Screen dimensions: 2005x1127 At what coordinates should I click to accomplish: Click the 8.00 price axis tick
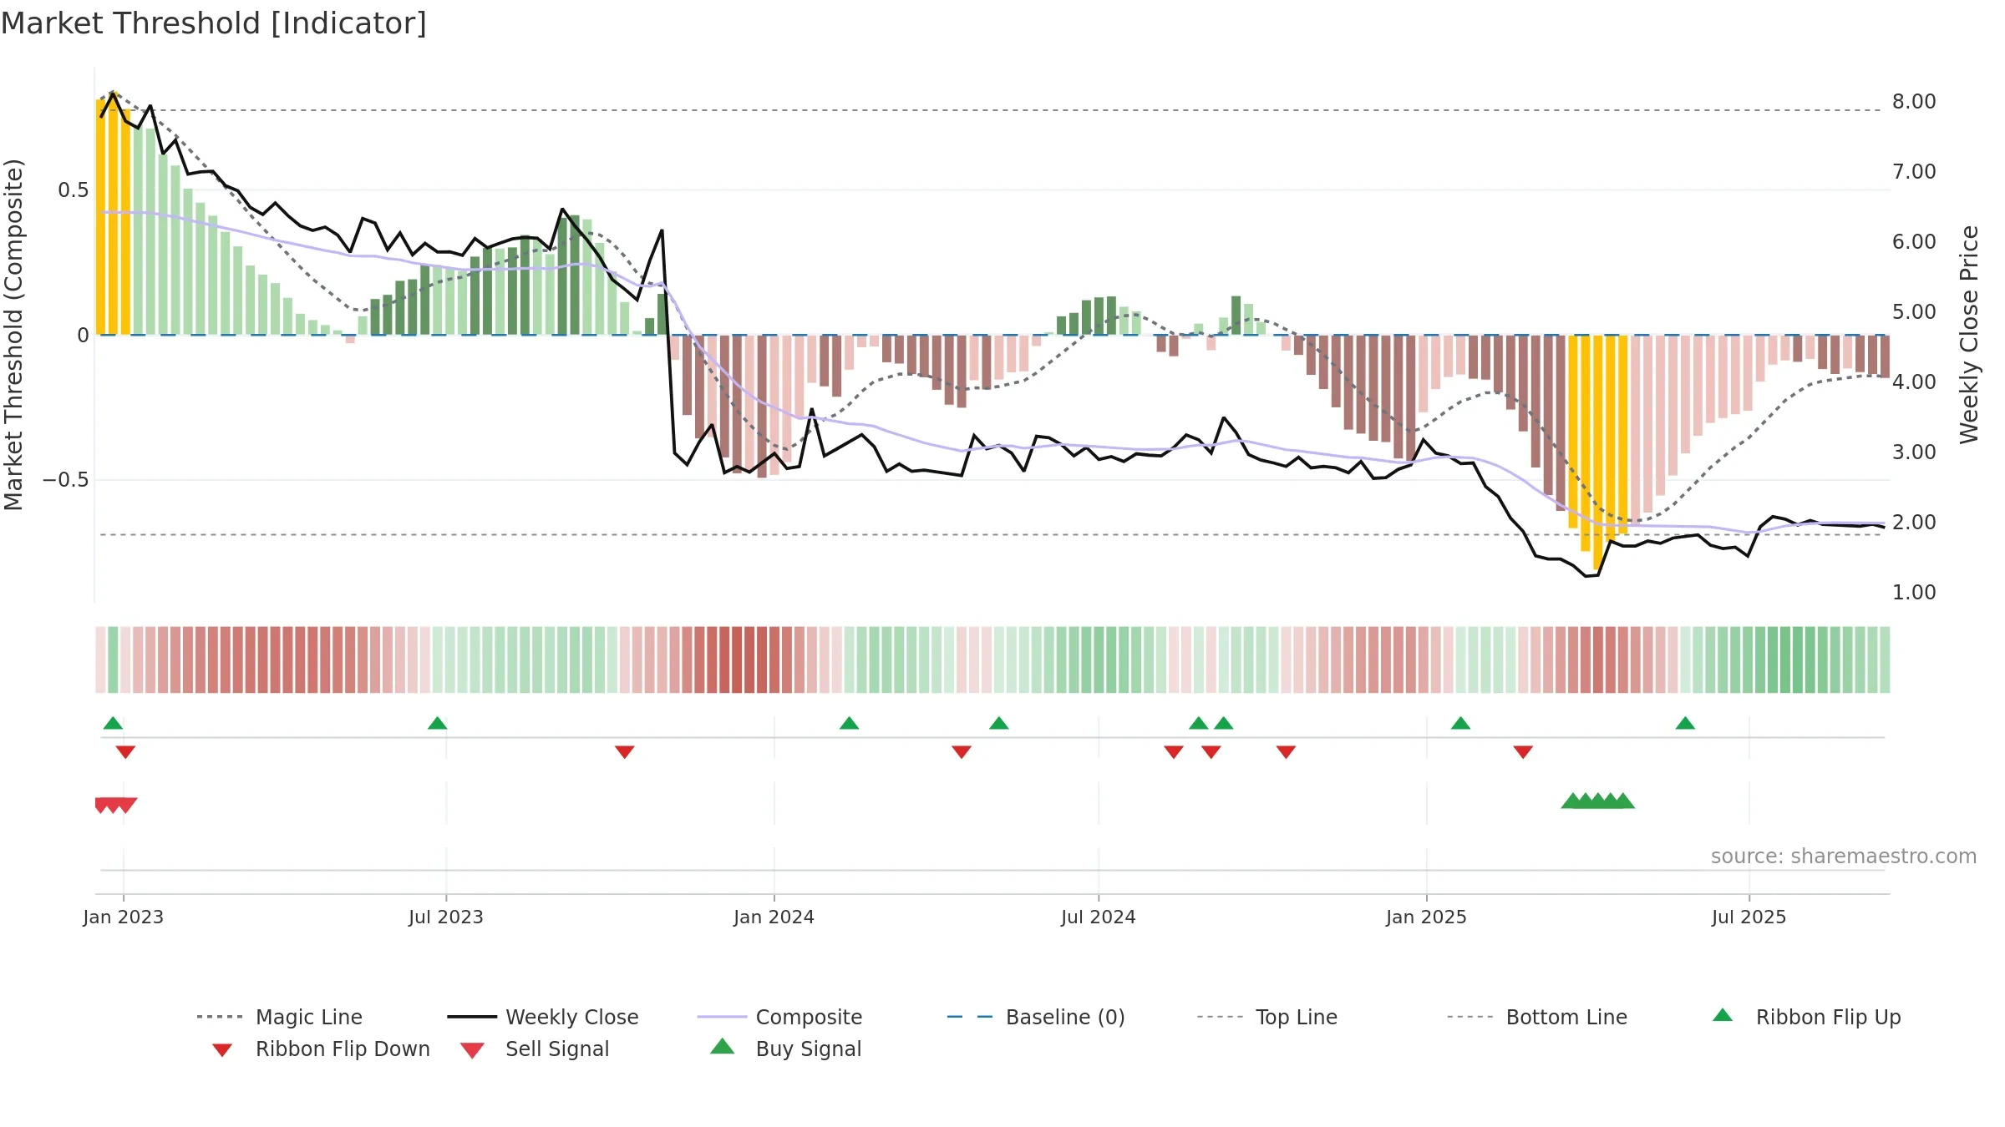click(x=1914, y=102)
